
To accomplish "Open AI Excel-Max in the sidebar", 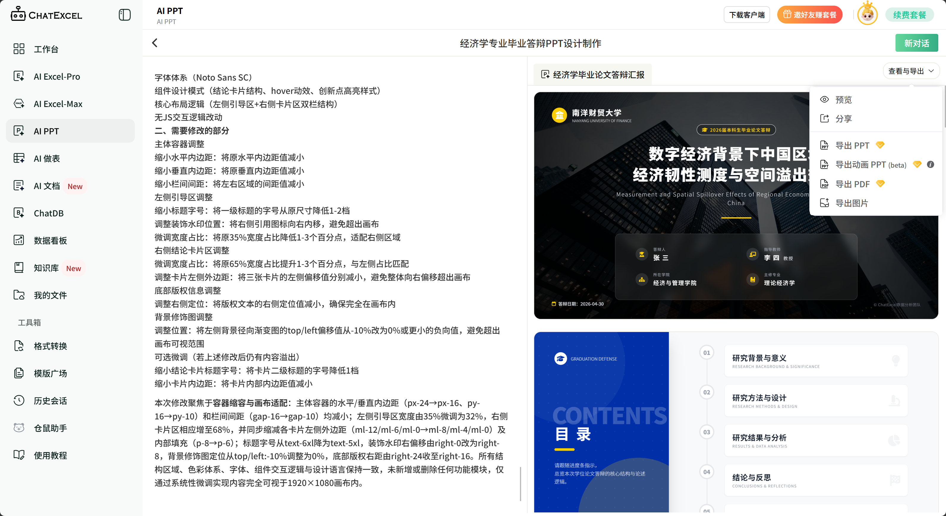I will tap(70, 103).
